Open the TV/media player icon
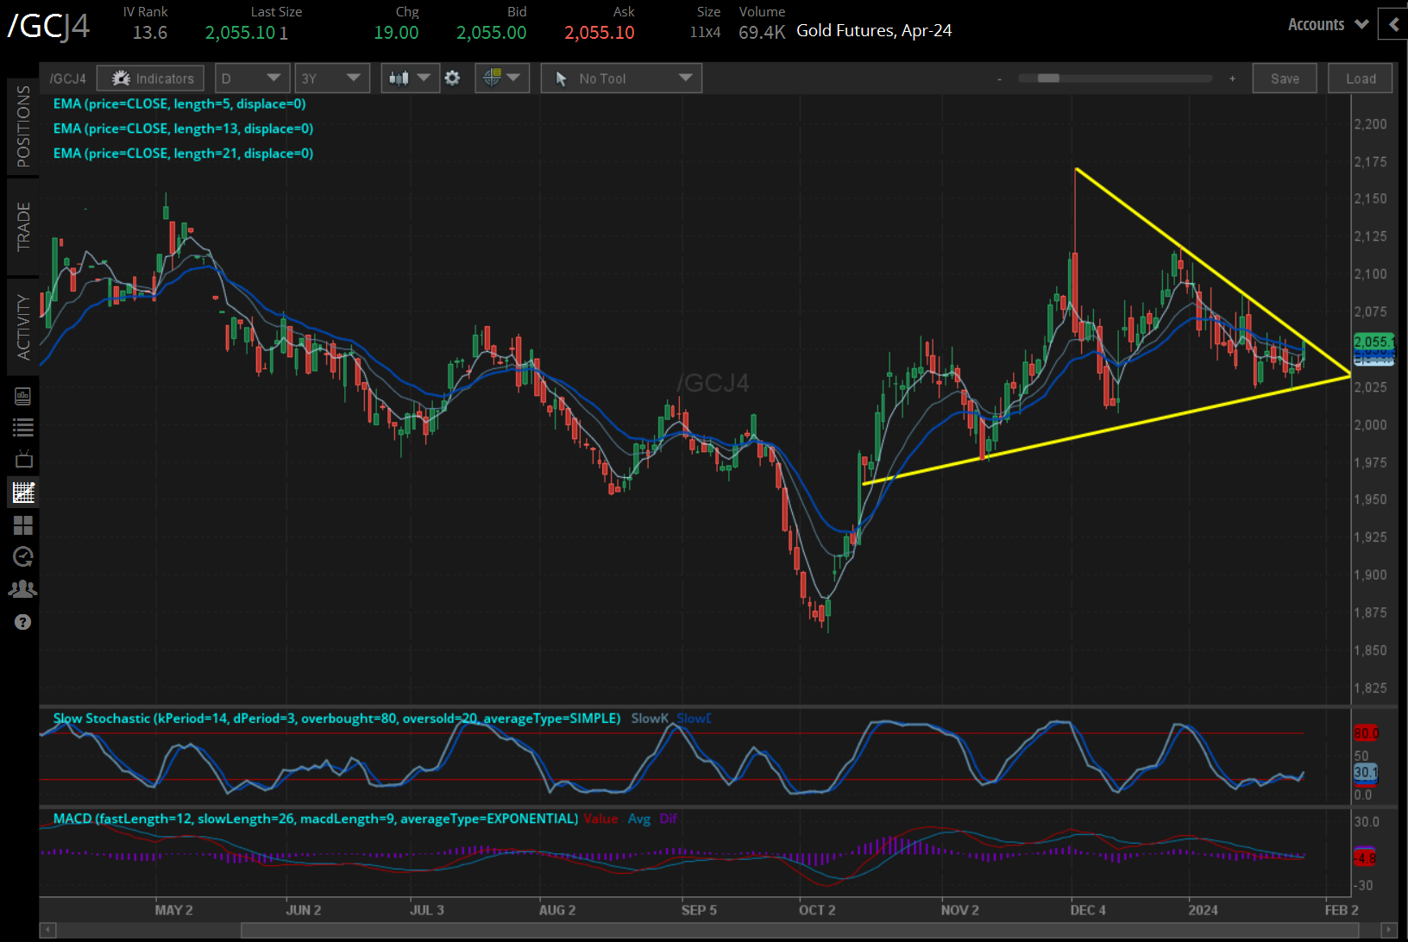 click(x=23, y=459)
